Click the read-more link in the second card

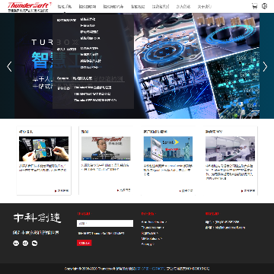tap(124, 190)
